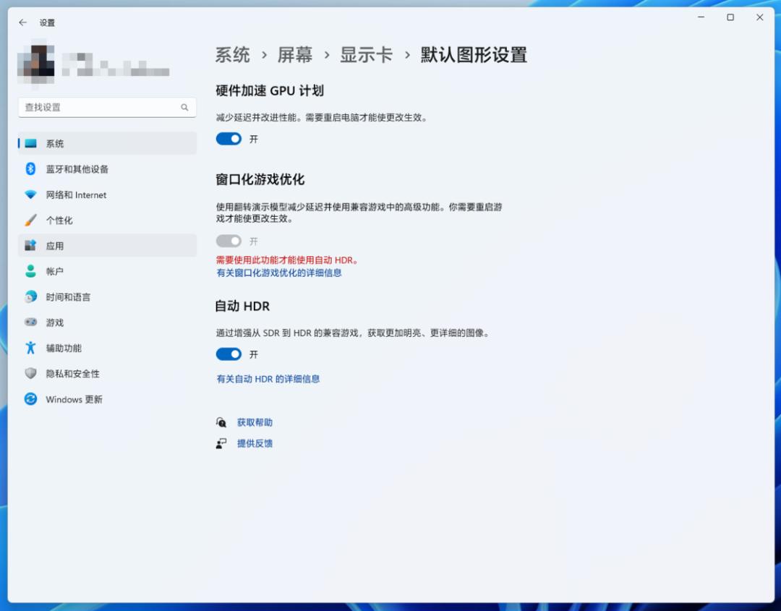The image size is (781, 611).
Task: Maximize the Settings window
Action: [x=730, y=17]
